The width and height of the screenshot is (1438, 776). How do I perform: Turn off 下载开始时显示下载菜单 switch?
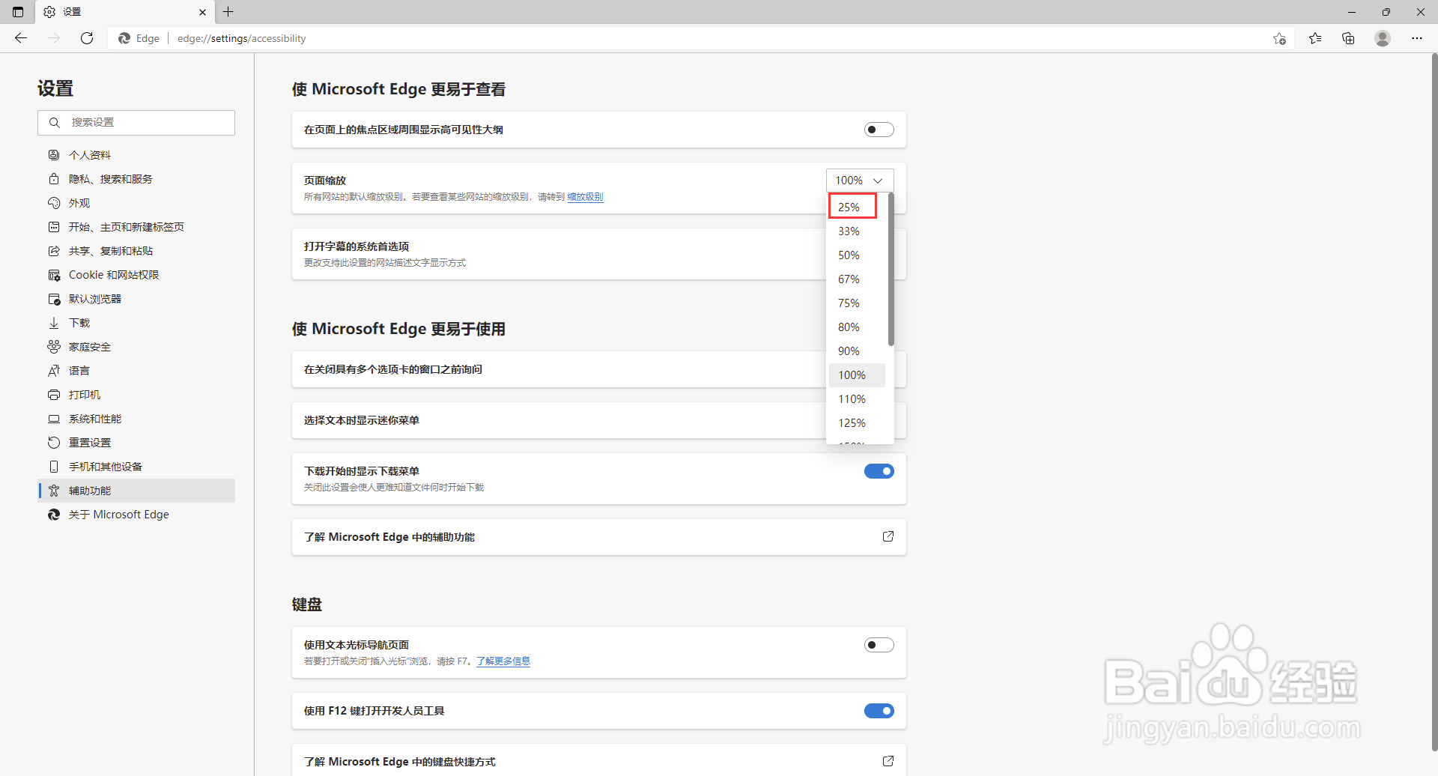click(x=879, y=471)
